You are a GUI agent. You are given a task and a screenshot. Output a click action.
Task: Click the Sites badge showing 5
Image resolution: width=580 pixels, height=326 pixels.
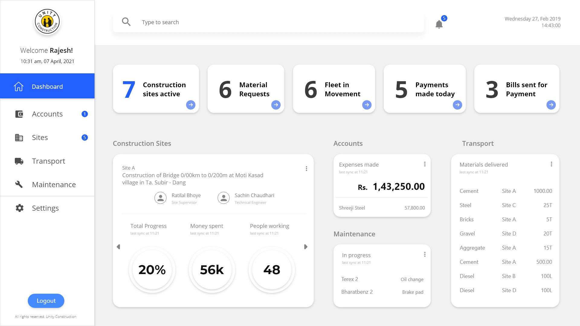[85, 137]
